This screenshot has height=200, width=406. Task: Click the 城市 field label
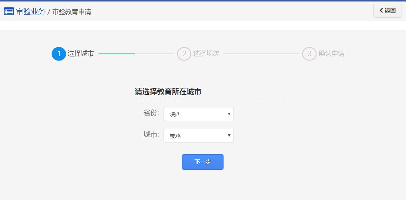click(x=151, y=134)
